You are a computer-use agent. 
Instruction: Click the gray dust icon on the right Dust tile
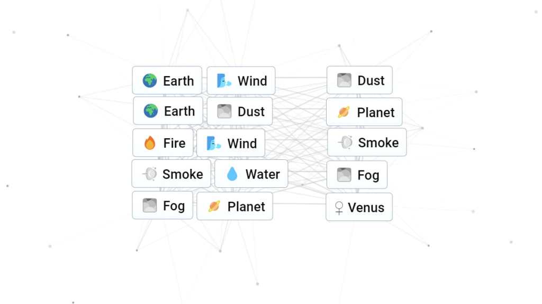[x=344, y=80]
